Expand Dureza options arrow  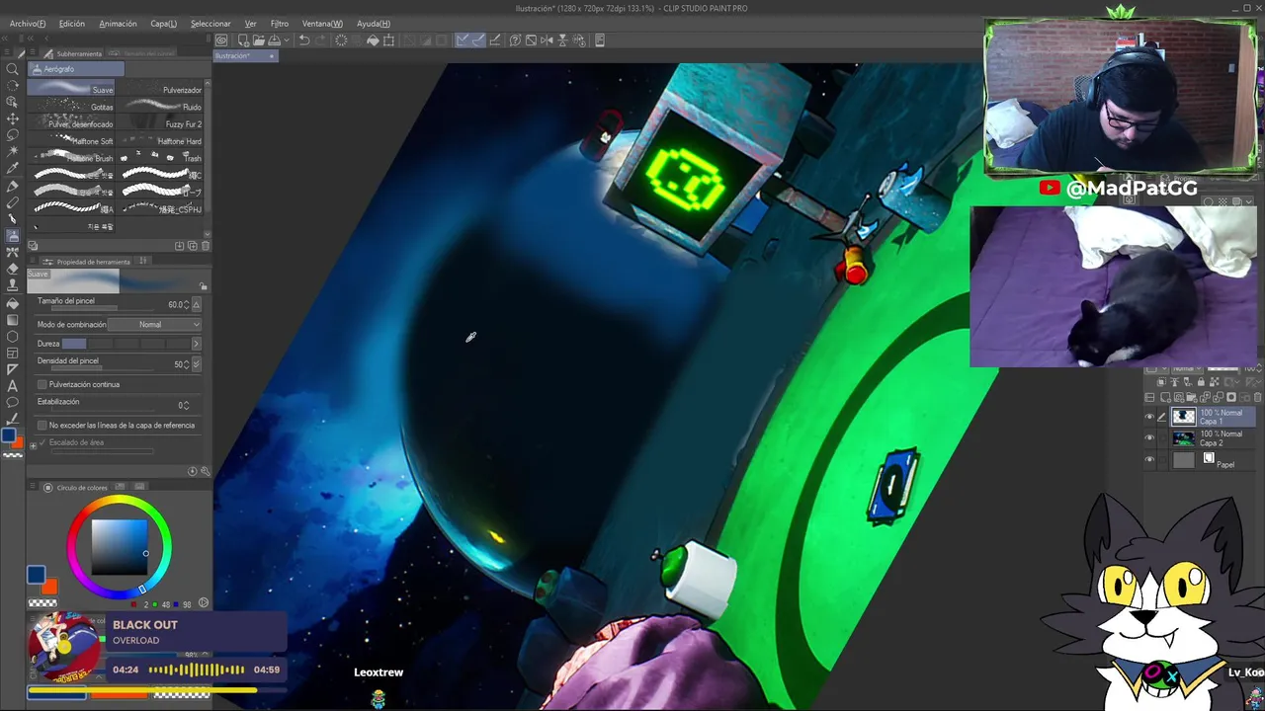pos(196,344)
